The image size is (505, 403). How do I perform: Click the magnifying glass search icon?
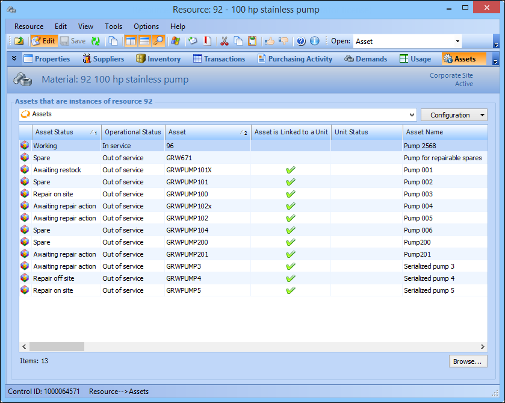pos(158,41)
